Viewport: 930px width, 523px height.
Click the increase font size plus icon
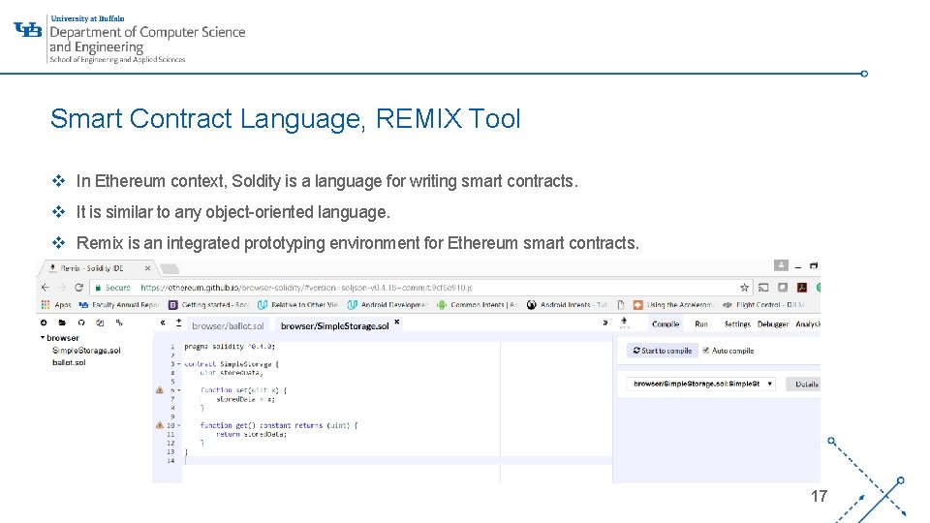(x=178, y=322)
